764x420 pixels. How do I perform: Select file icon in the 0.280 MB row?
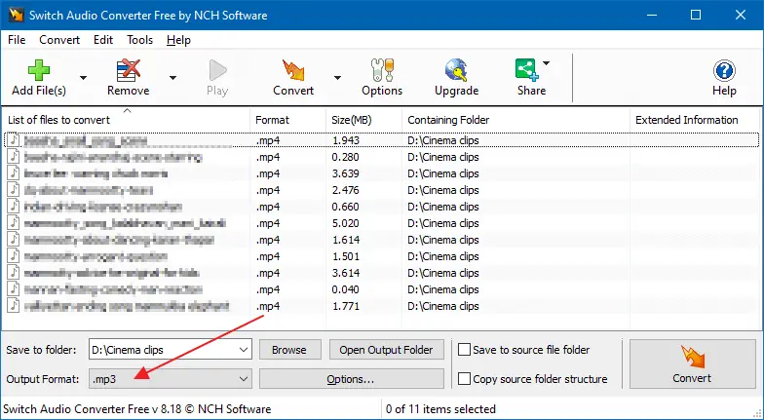tap(14, 157)
